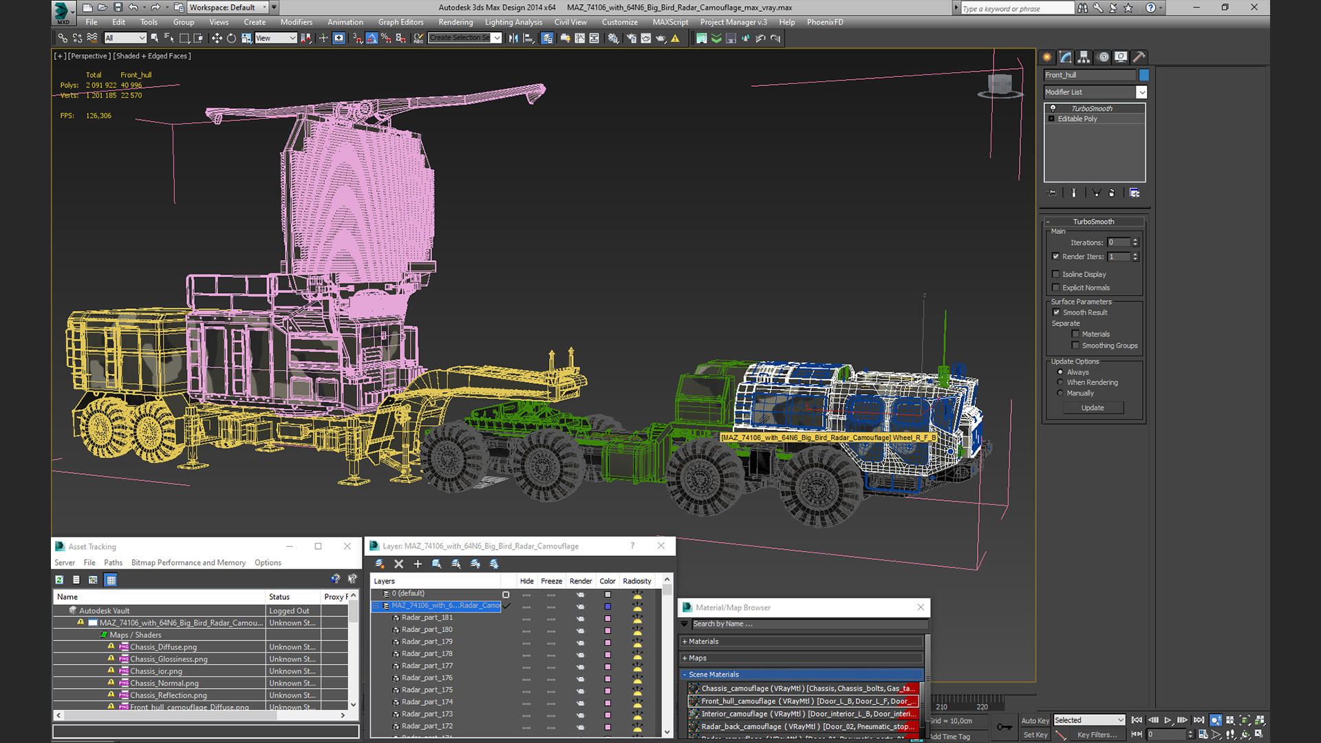Click the Front_hull object color swatch

(1143, 75)
